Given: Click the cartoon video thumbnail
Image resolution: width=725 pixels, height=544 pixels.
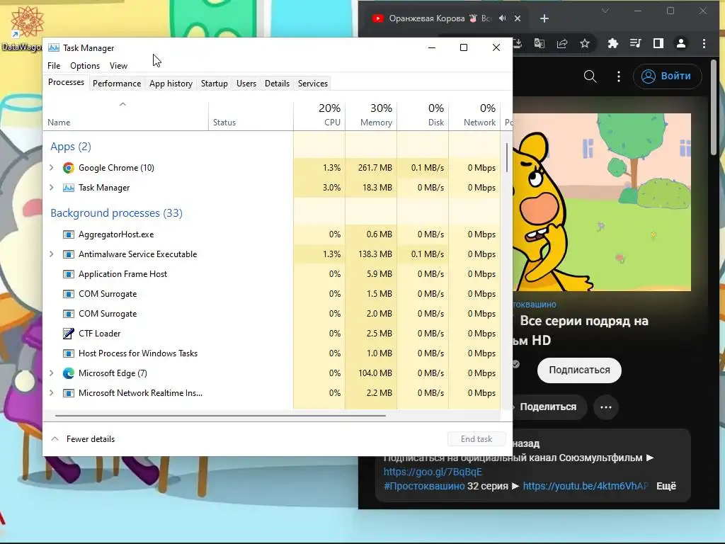Looking at the screenshot, I should 602,202.
